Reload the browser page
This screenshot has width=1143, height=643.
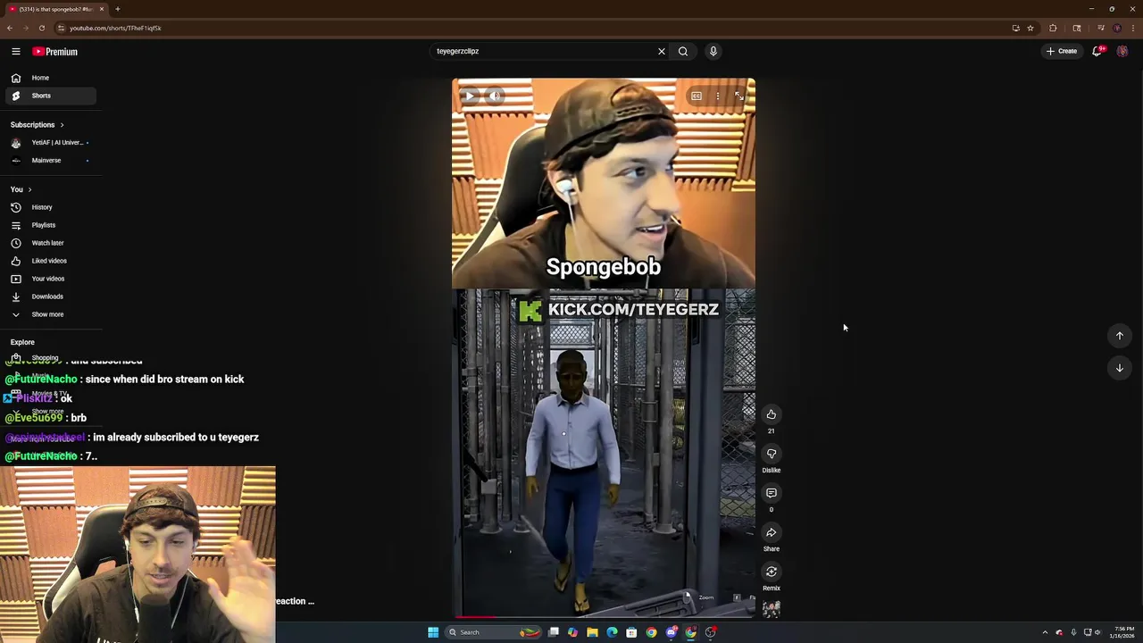(x=42, y=28)
